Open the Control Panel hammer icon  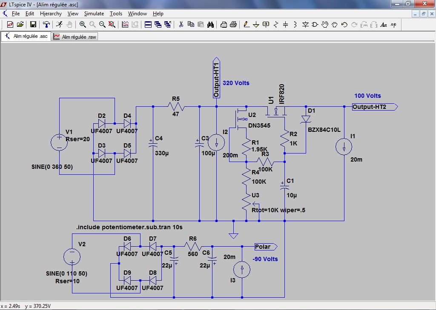coord(46,25)
